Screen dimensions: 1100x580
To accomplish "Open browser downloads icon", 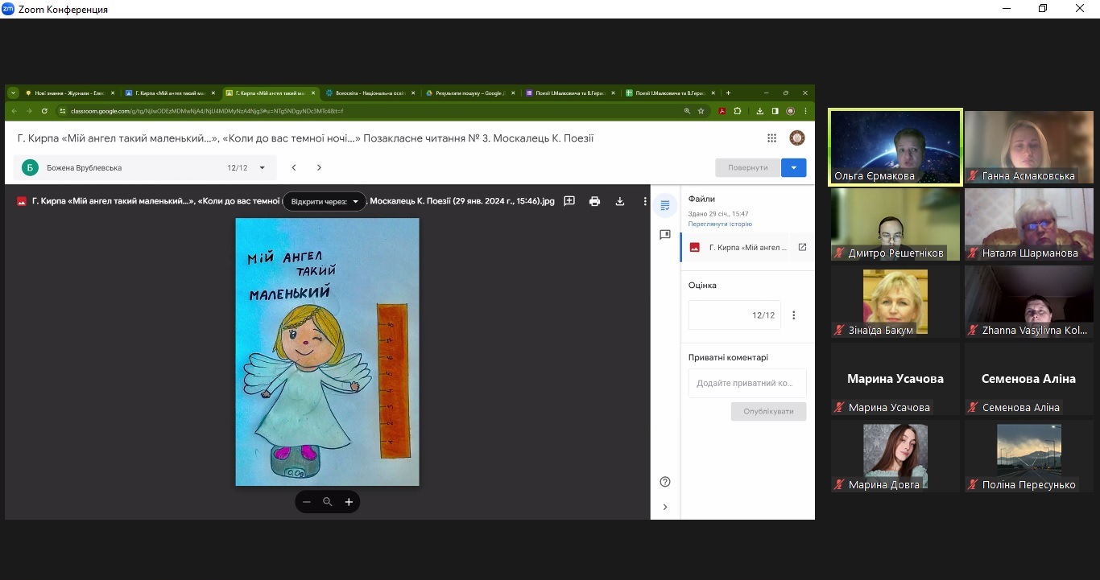I will coord(760,111).
